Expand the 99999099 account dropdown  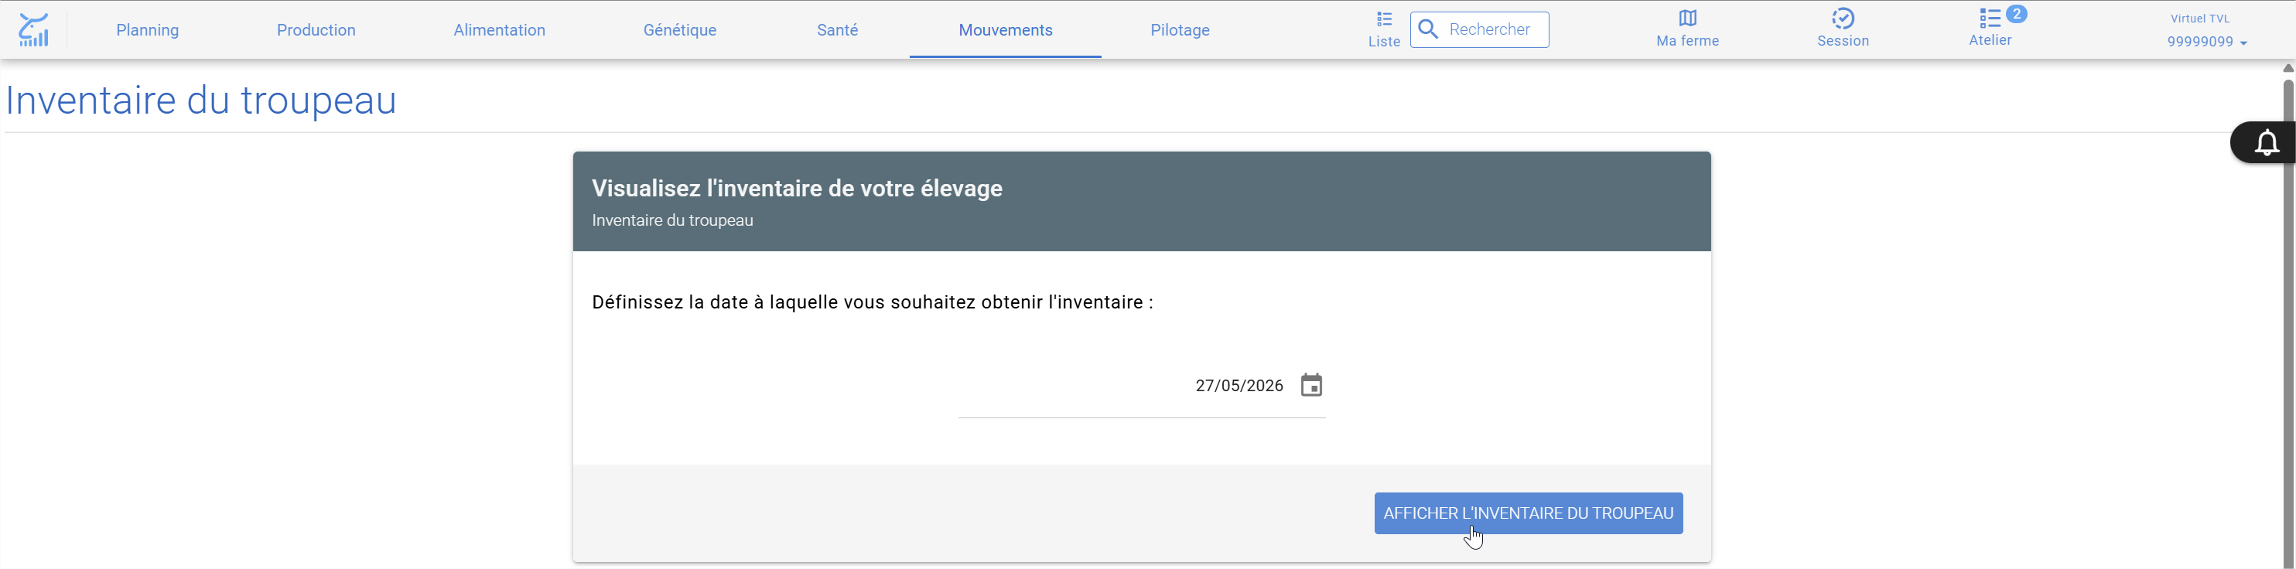2207,42
